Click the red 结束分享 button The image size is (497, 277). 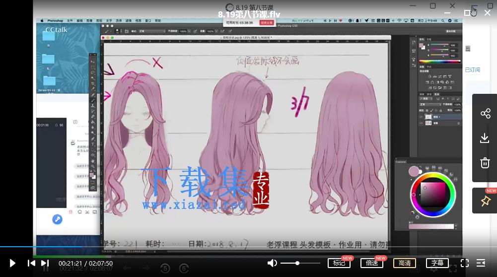tap(266, 23)
